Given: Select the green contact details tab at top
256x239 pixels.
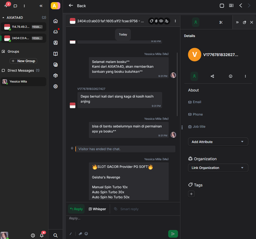Looking at the screenshot, I should pos(196,23).
